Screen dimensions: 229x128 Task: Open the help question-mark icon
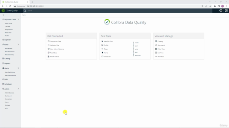click(221, 10)
